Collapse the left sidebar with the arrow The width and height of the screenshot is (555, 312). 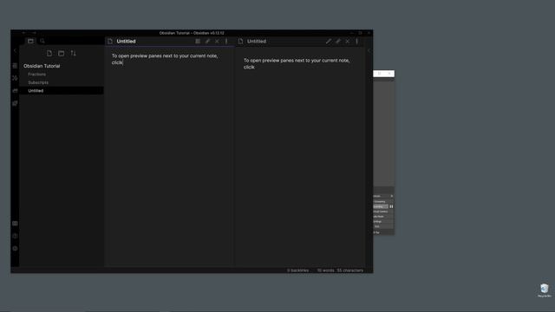coord(15,50)
